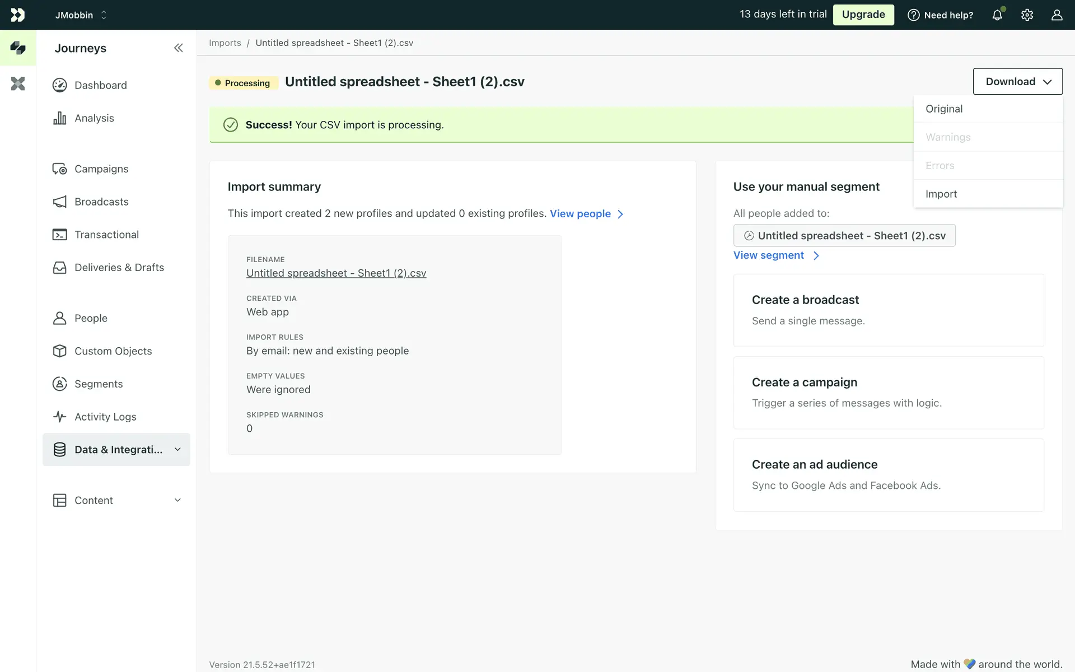Open the settings gear icon
This screenshot has width=1075, height=672.
tap(1027, 15)
